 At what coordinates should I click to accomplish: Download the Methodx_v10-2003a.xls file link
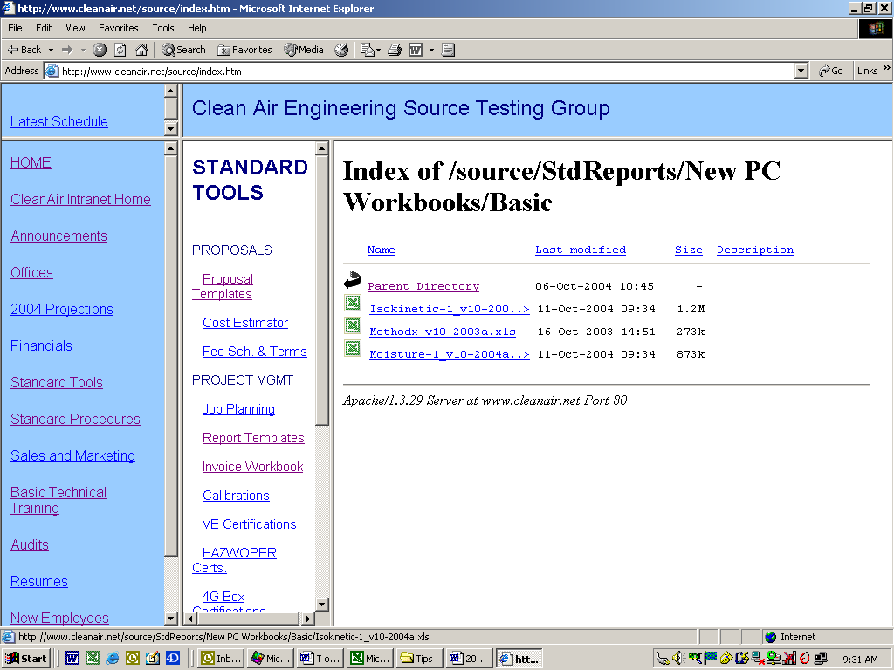tap(443, 332)
